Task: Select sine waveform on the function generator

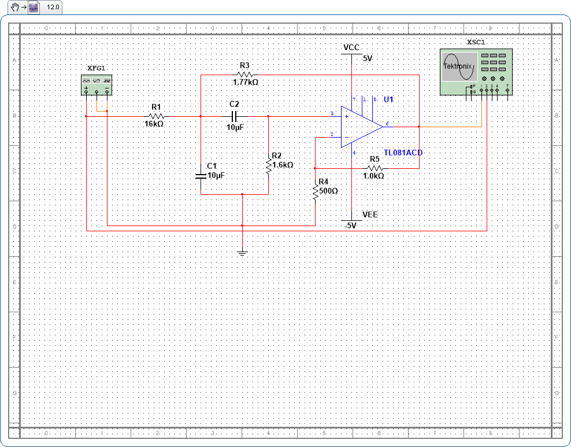Action: (x=97, y=80)
